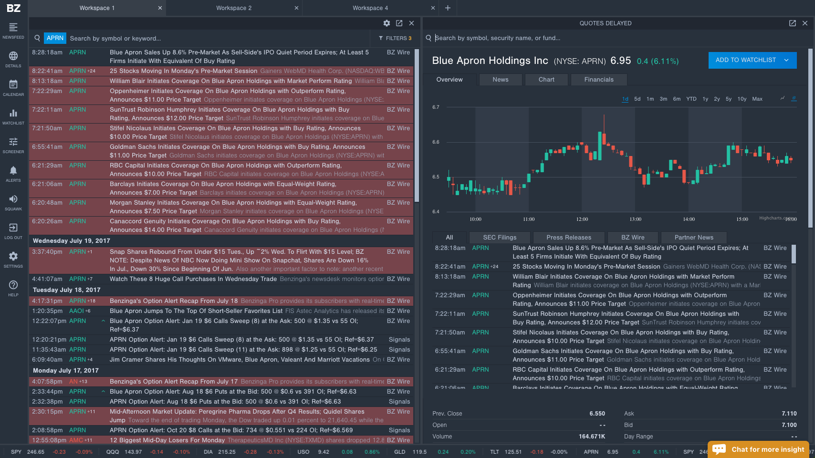Open the chat bubble icon

[x=719, y=449]
